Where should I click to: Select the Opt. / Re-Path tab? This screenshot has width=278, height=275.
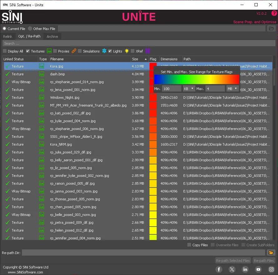click(x=29, y=36)
